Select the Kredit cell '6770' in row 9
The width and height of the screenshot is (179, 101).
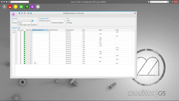(x=124, y=48)
